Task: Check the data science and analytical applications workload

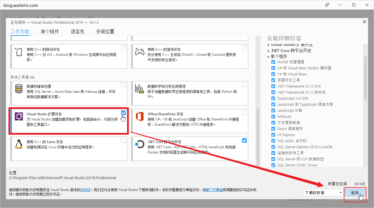Action: click(244, 85)
